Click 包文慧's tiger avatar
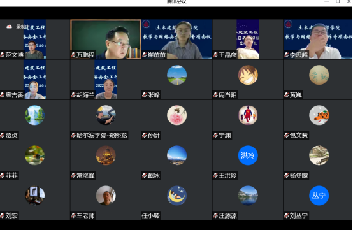 click(x=319, y=115)
